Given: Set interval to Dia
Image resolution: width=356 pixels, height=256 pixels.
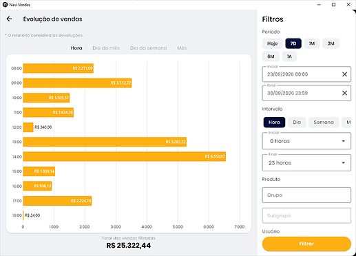Looking at the screenshot, I should (x=297, y=122).
